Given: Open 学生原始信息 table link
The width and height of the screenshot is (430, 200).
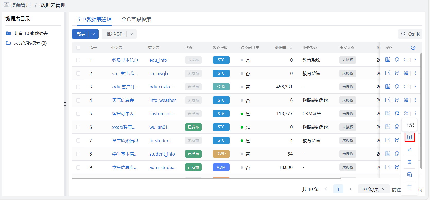Looking at the screenshot, I should pos(125,140).
